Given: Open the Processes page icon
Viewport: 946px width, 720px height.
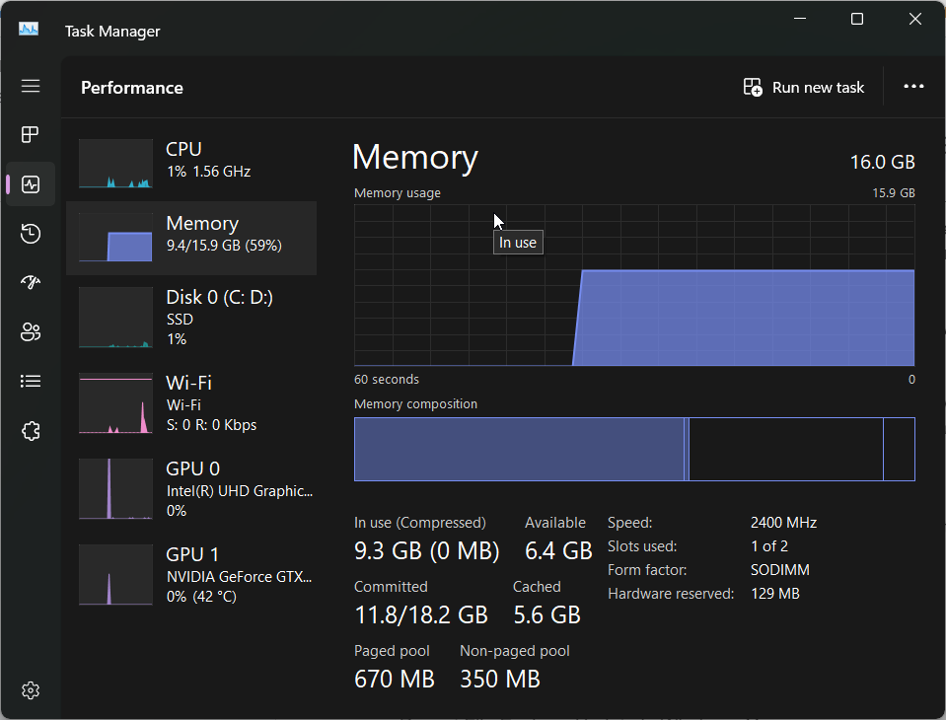Looking at the screenshot, I should pyautogui.click(x=31, y=135).
